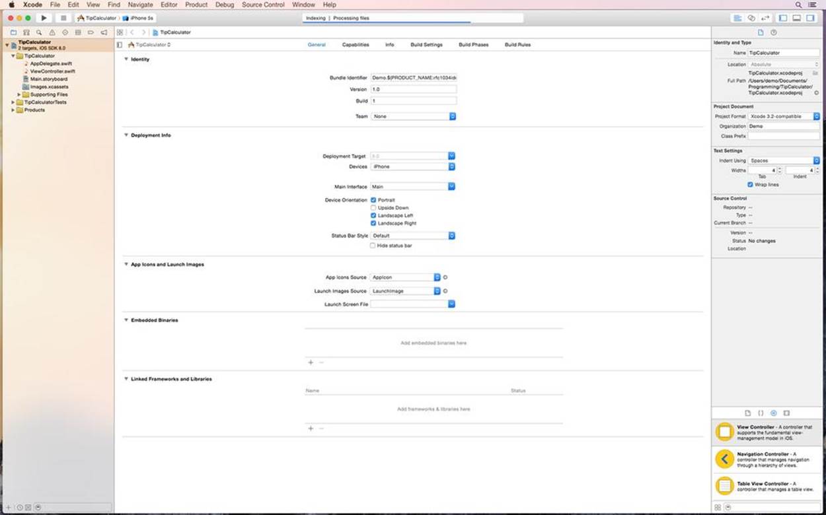Switch to the Capabilities tab
The width and height of the screenshot is (826, 515).
click(x=356, y=45)
